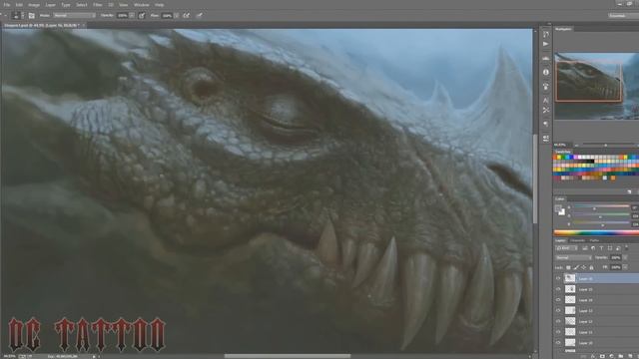The width and height of the screenshot is (639, 359).
Task: Open the layer Kind filter dropdown
Action: (x=567, y=248)
